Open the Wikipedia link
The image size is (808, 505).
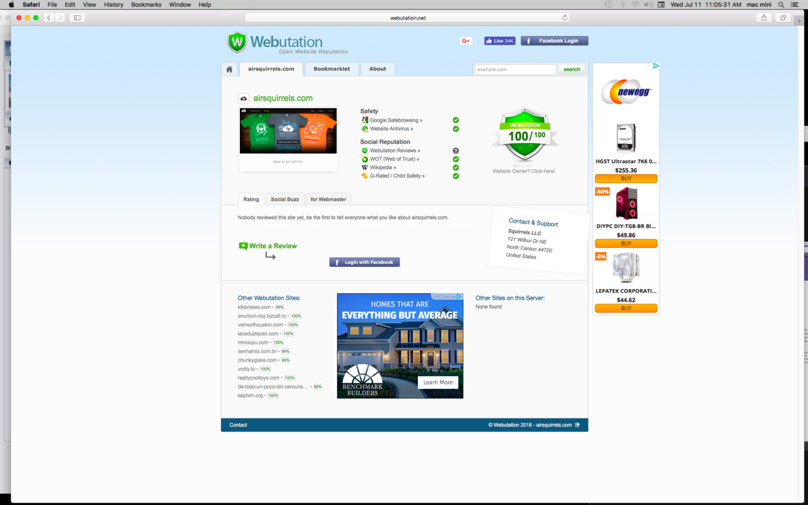(383, 168)
